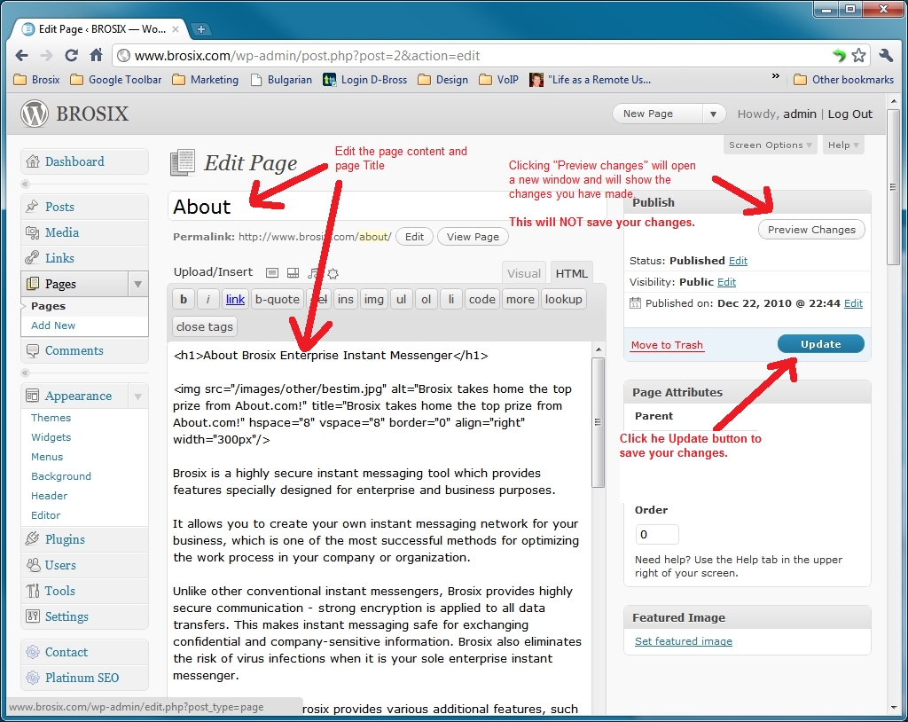908x722 pixels.
Task: Open Themes under Appearance
Action: coord(51,418)
